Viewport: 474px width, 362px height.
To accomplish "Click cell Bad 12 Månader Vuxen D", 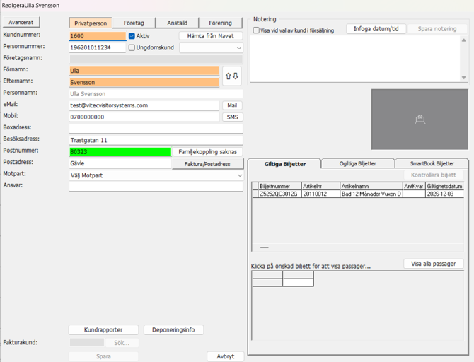I will click(371, 194).
